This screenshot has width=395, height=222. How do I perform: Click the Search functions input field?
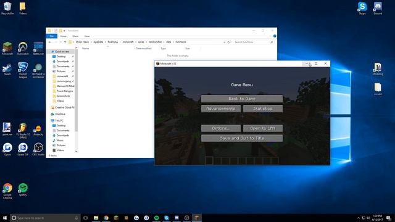tap(253, 42)
